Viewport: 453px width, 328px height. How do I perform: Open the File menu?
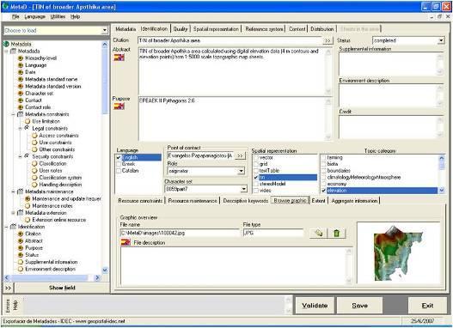15,16
